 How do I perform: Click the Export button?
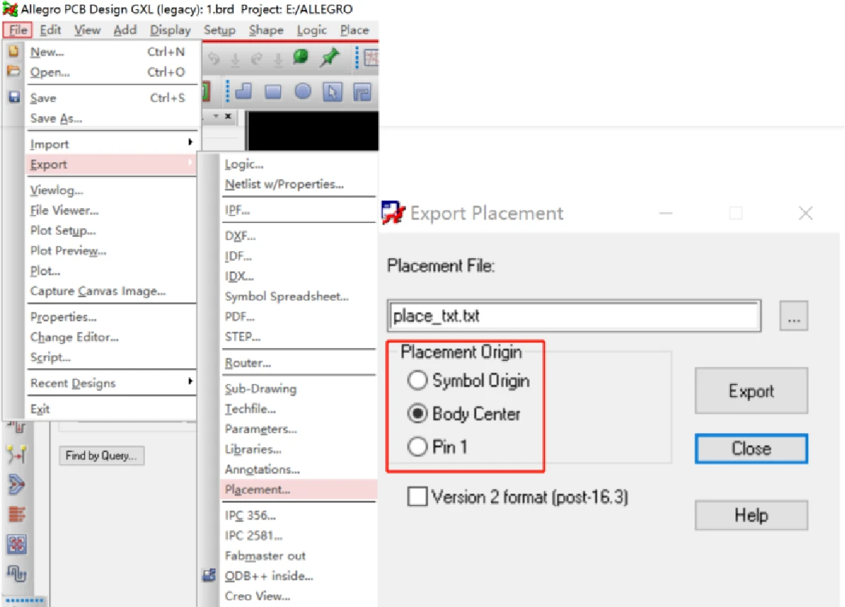(750, 391)
